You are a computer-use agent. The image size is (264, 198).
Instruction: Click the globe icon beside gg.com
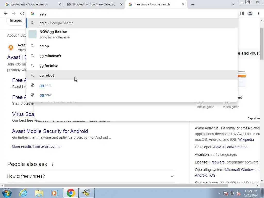[x=32, y=85]
